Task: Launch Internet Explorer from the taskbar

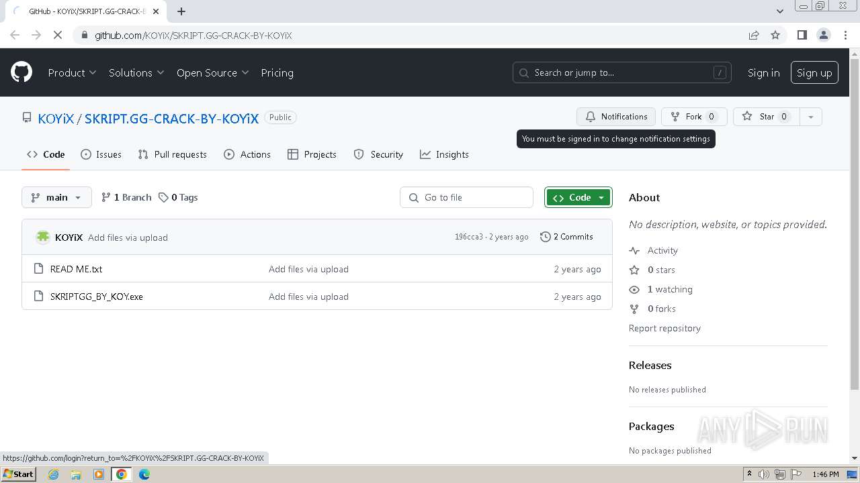Action: 54,474
